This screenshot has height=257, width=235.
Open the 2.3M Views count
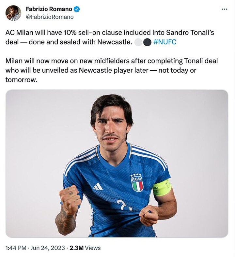point(85,248)
